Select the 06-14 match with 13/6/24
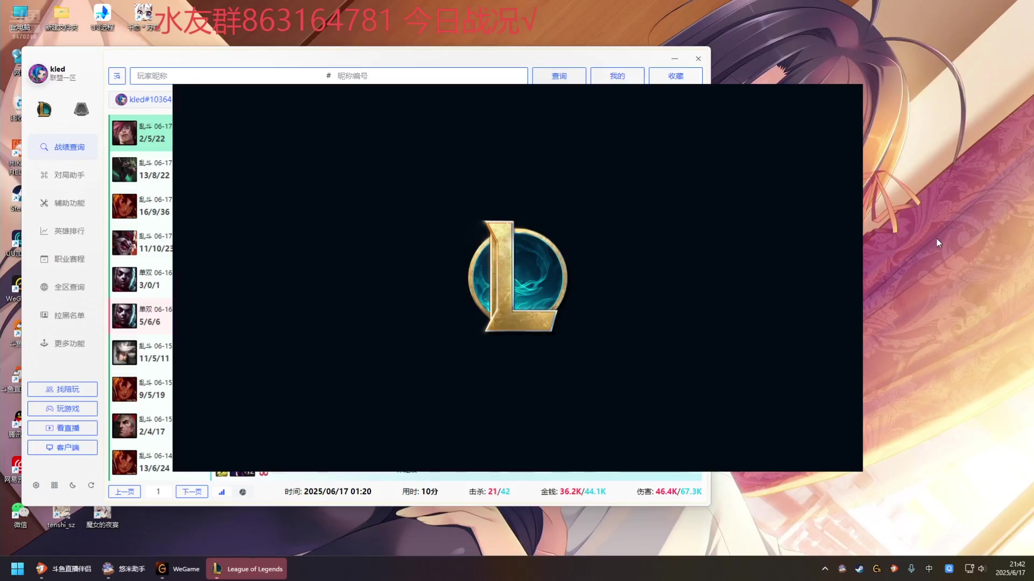Viewport: 1034px width, 581px height. point(141,462)
